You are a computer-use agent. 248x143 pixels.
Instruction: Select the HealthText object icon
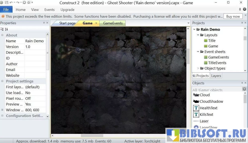point(196,108)
